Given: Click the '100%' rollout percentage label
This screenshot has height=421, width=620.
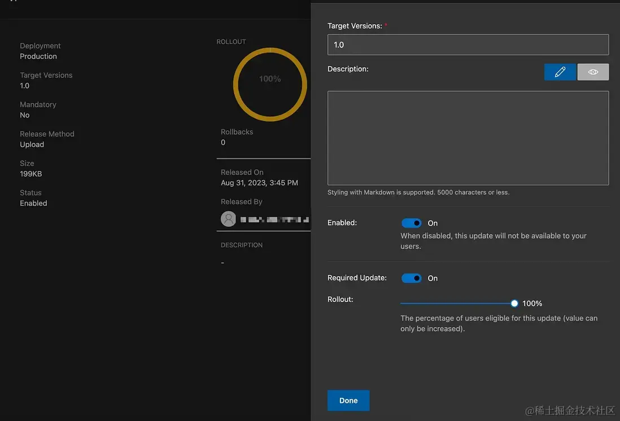Looking at the screenshot, I should (532, 304).
